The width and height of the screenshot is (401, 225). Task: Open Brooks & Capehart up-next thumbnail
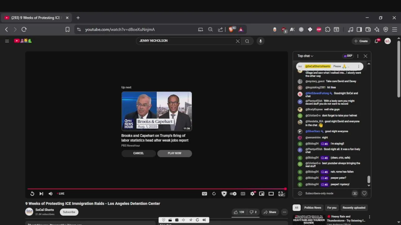(x=157, y=111)
